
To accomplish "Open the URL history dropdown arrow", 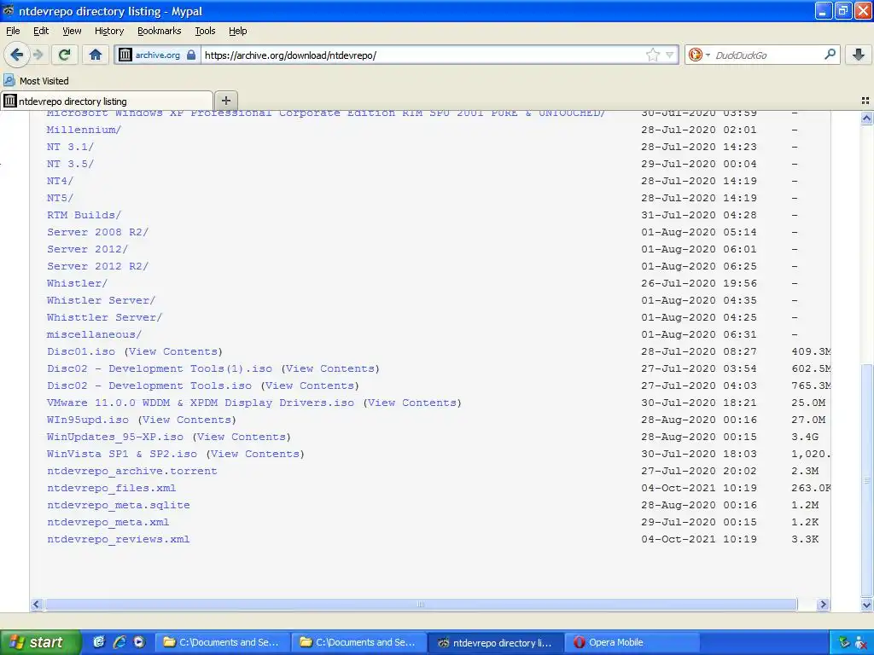I will [x=669, y=55].
